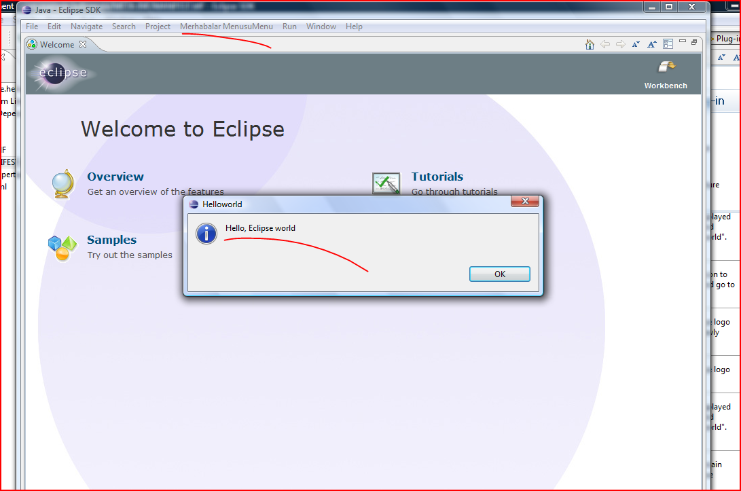Image resolution: width=741 pixels, height=491 pixels.
Task: Open the Help menu
Action: pos(354,26)
